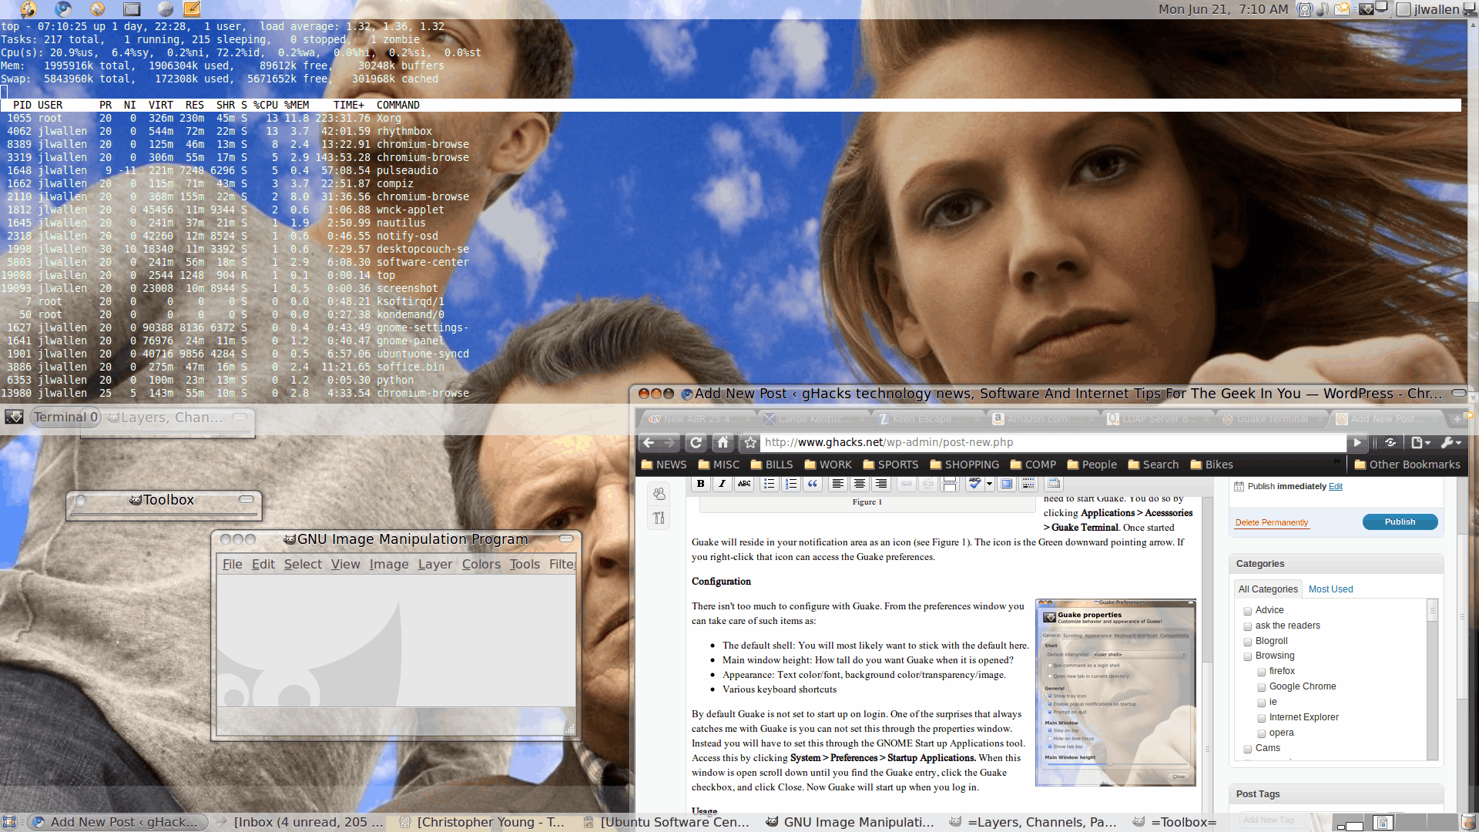
Task: Apply strikethrough (ABC) formatting in editor
Action: (743, 484)
